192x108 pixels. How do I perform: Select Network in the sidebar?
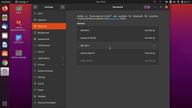tap(49, 20)
